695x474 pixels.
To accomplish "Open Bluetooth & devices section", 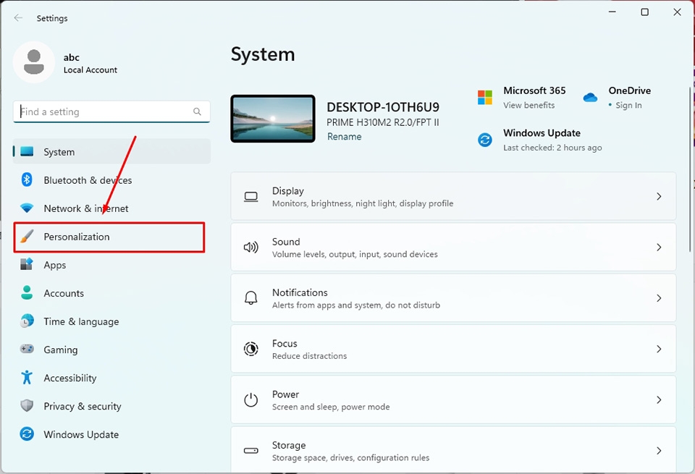I will pos(111,180).
